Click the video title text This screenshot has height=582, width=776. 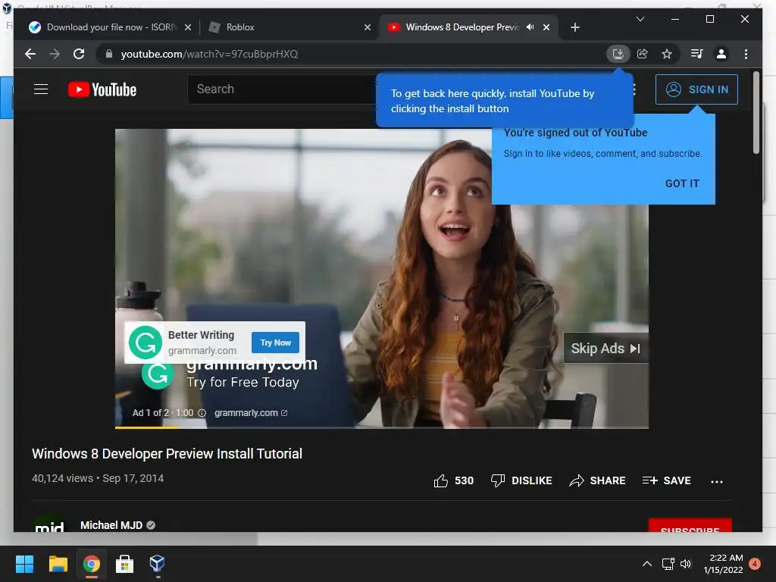[167, 453]
